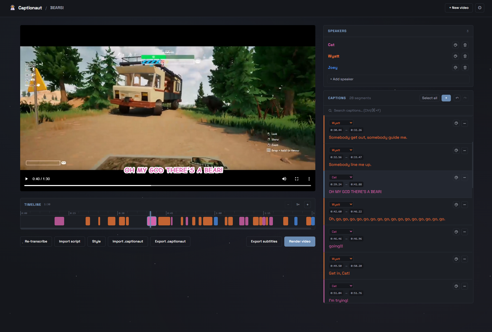The height and width of the screenshot is (332, 492).
Task: Edit start time 0:39.24
Action: point(336,185)
